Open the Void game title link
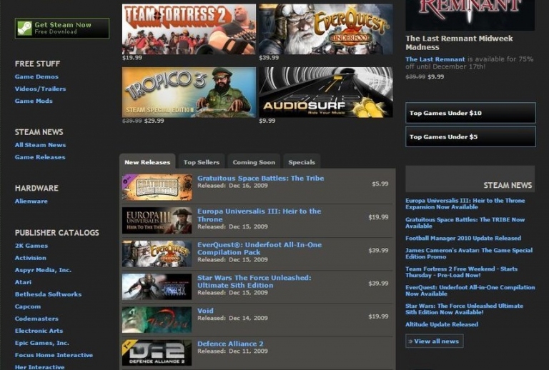This screenshot has height=370, width=549. 205,311
